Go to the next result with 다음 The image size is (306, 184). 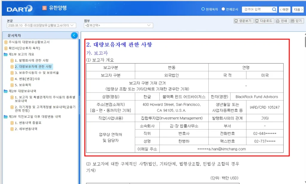click(x=298, y=9)
